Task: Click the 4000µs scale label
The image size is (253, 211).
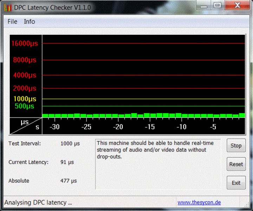Action: (x=25, y=75)
